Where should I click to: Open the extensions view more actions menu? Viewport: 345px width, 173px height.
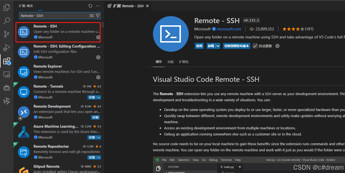98,6
